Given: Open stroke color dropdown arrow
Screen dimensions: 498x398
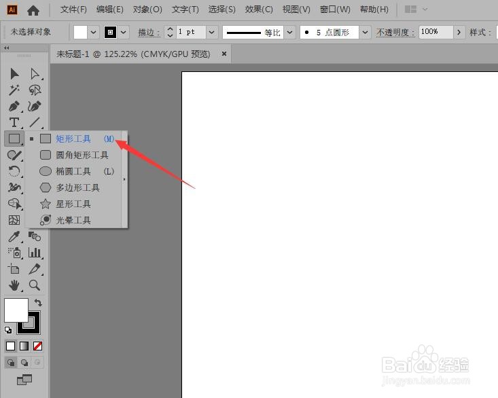Looking at the screenshot, I should click(124, 32).
